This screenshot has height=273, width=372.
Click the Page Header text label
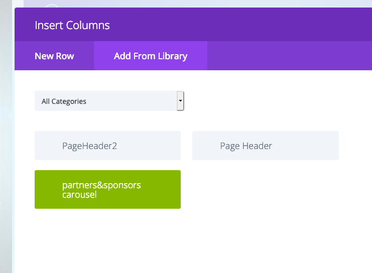(x=246, y=146)
